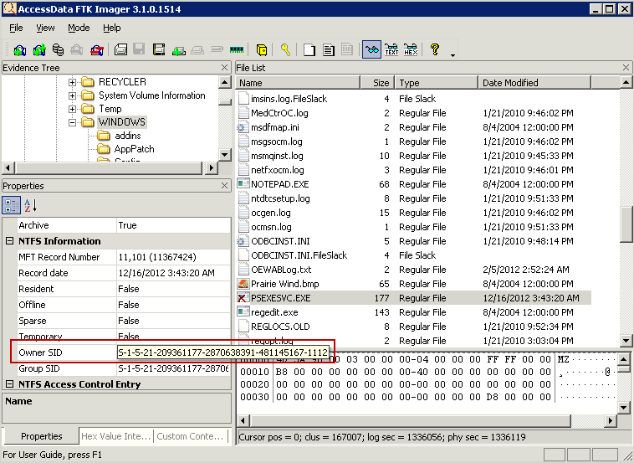Open the Image Mounting toolbar icon

(59, 49)
